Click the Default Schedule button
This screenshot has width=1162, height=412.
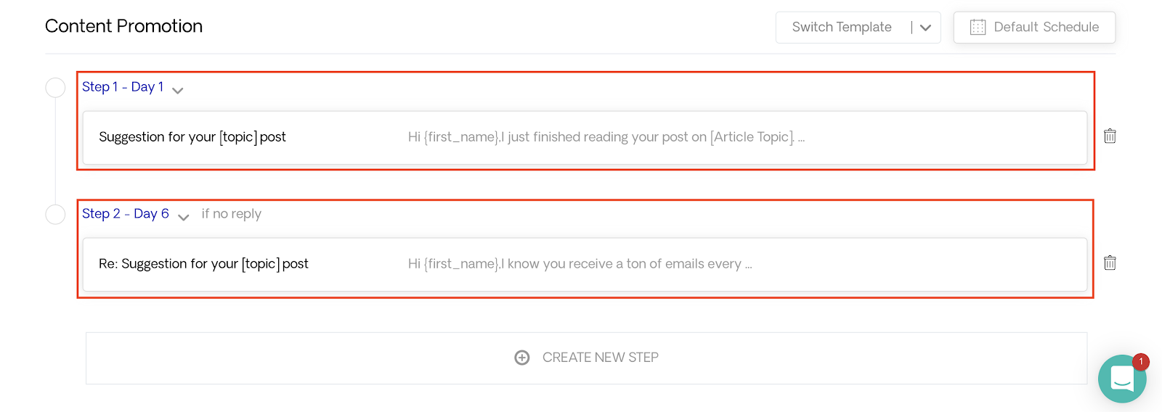(1034, 28)
